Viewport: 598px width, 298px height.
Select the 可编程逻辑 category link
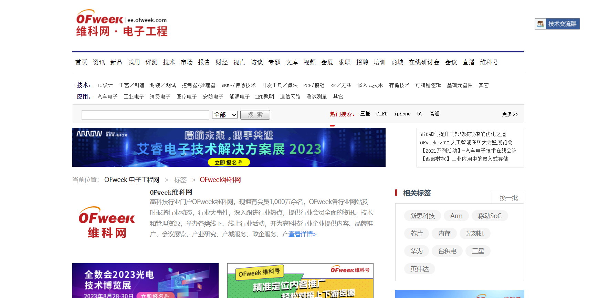pos(428,85)
